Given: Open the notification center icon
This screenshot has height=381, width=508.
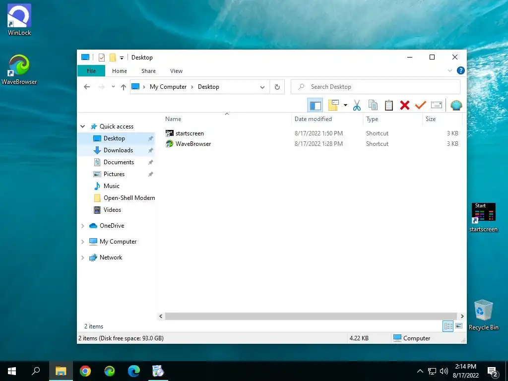Looking at the screenshot, I should point(493,372).
